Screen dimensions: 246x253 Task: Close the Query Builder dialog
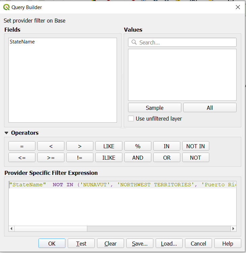pos(238,7)
